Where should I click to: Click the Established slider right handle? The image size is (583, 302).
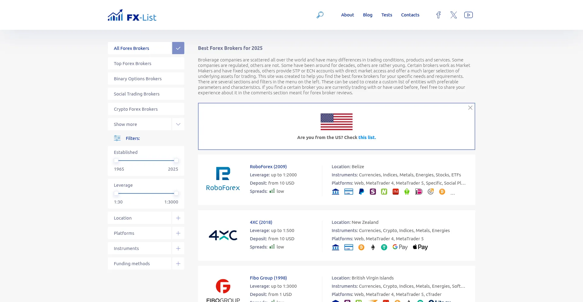click(176, 161)
